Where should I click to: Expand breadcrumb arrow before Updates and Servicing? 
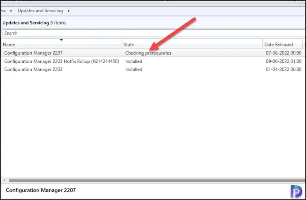[x=11, y=11]
